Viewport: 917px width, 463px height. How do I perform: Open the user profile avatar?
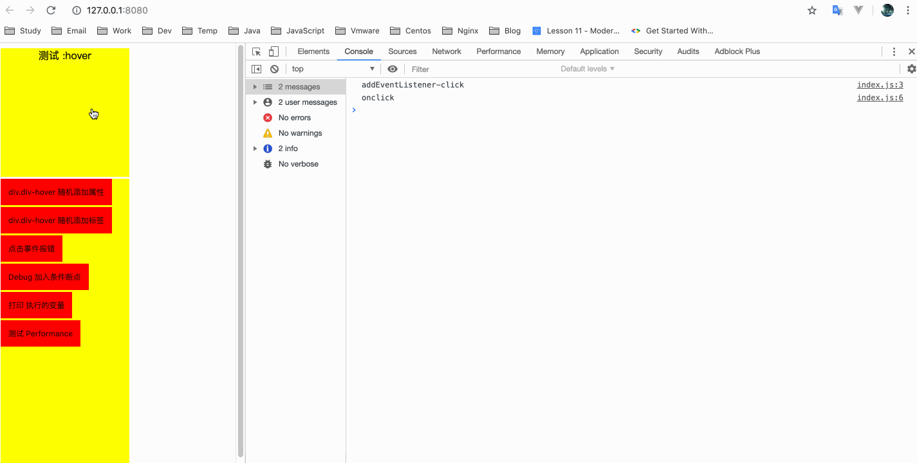887,10
